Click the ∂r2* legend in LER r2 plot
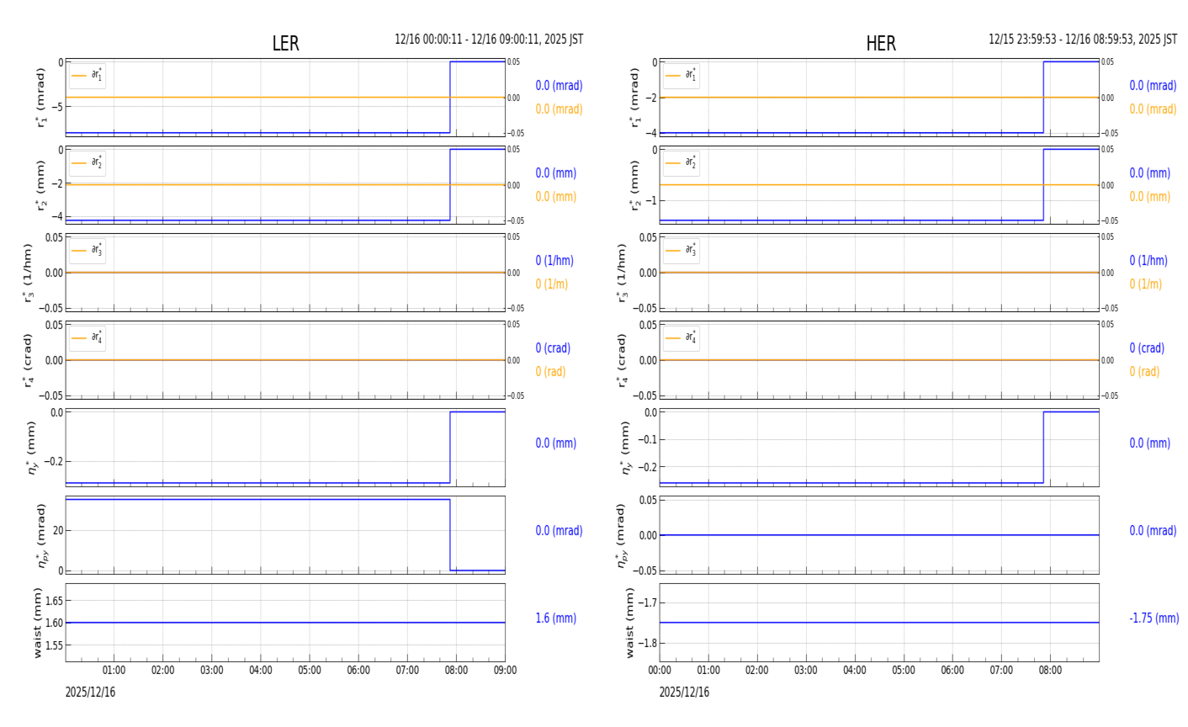Screen dimensions: 1188x727 88,163
